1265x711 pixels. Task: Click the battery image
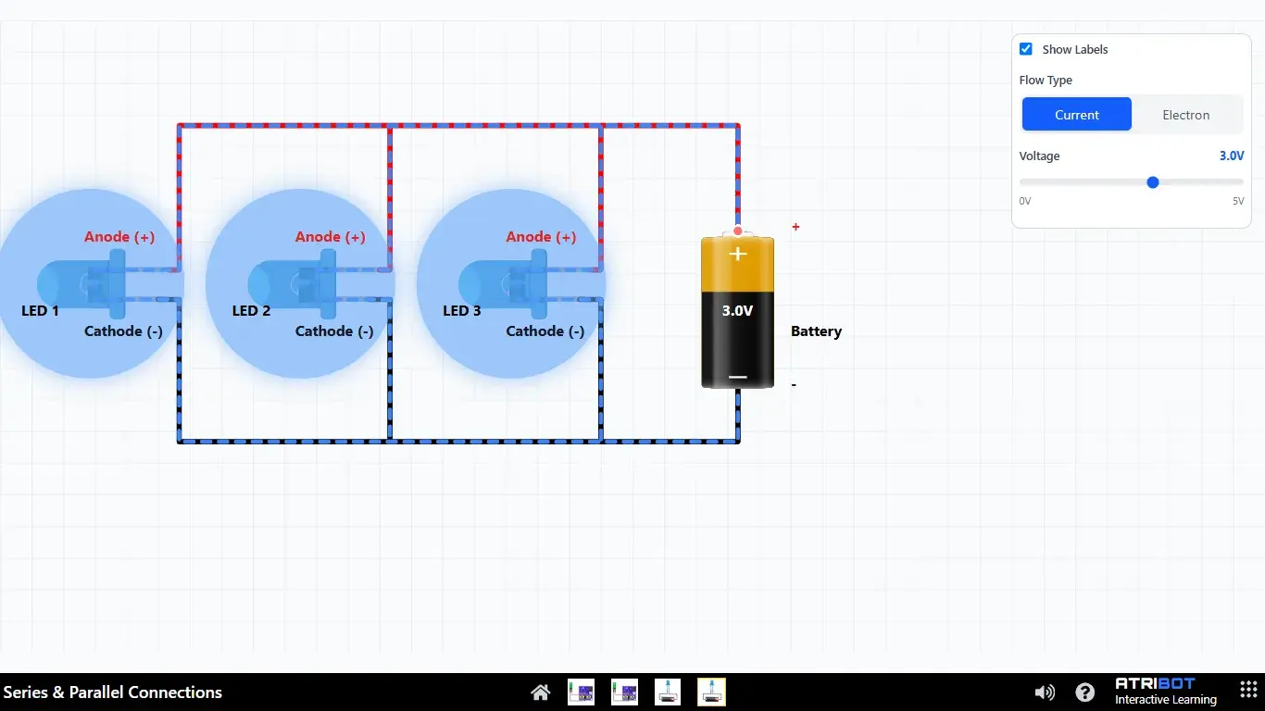pos(737,311)
